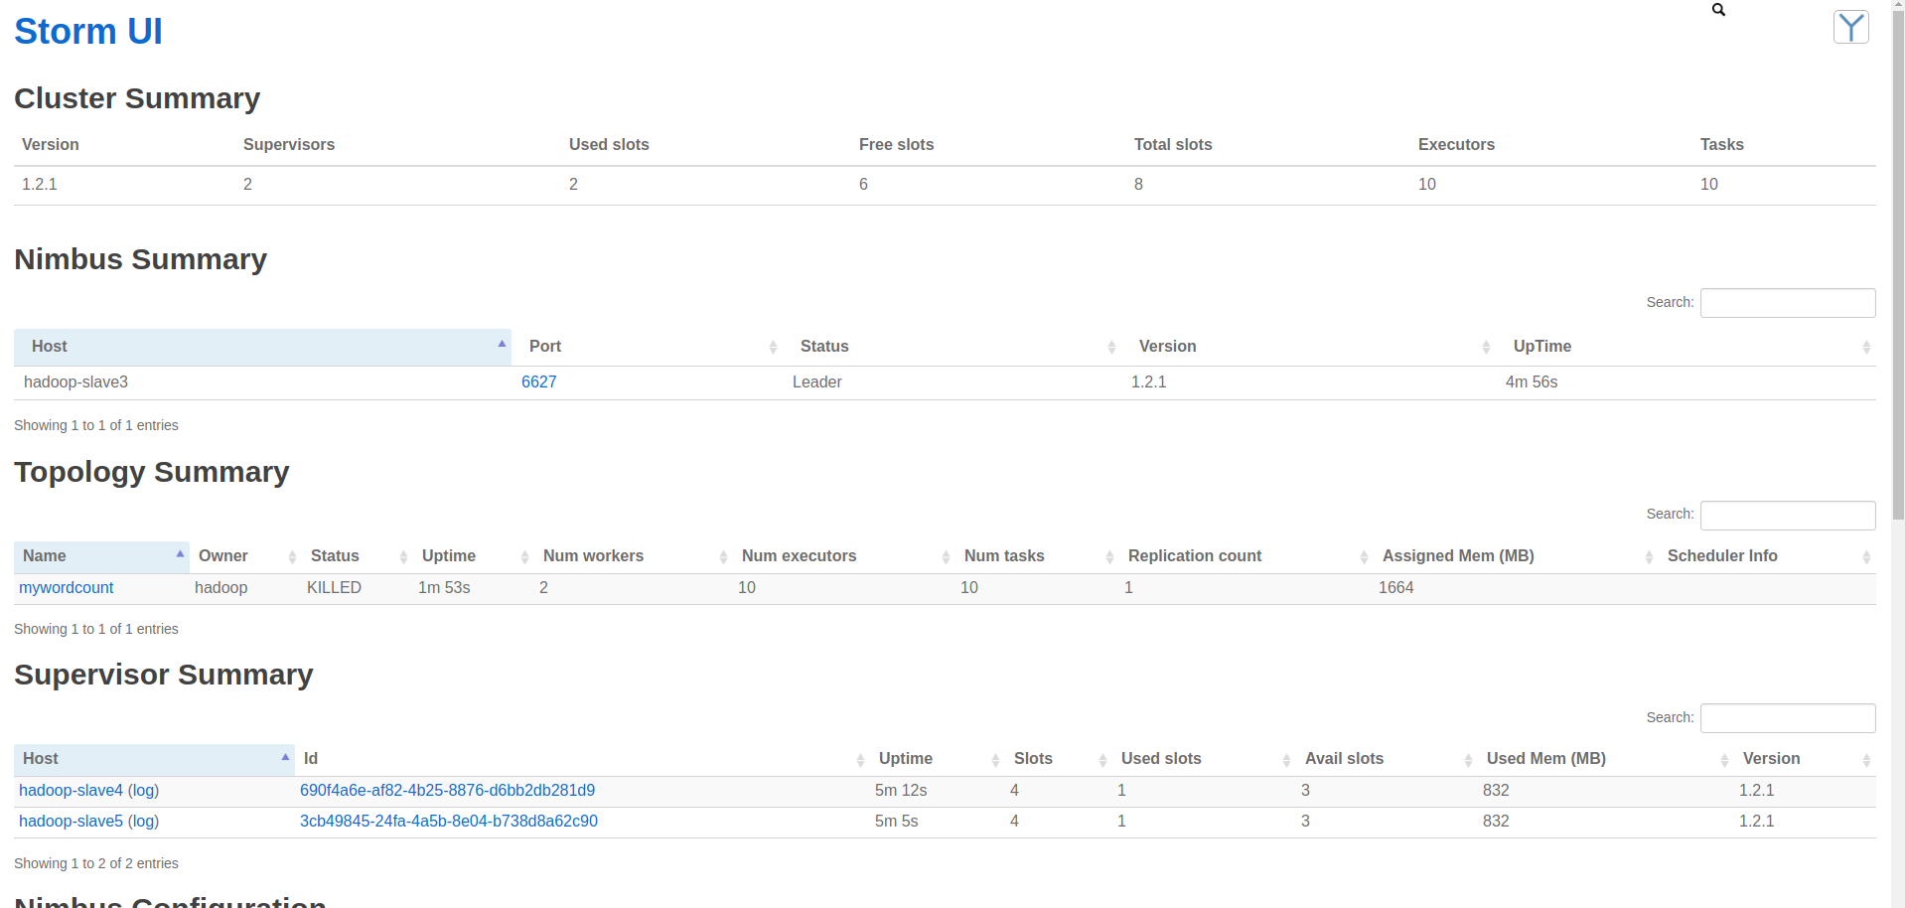Viewport: 1905px width, 908px height.
Task: Sort supervisors by Slots column
Action: click(x=1059, y=759)
